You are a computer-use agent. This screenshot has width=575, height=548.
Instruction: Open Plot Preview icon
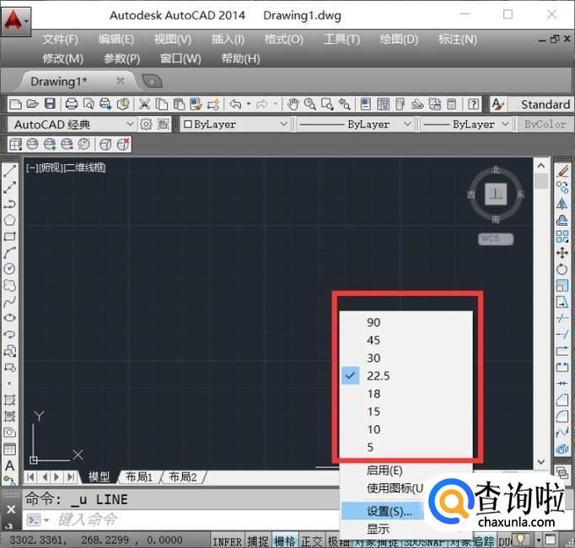89,104
